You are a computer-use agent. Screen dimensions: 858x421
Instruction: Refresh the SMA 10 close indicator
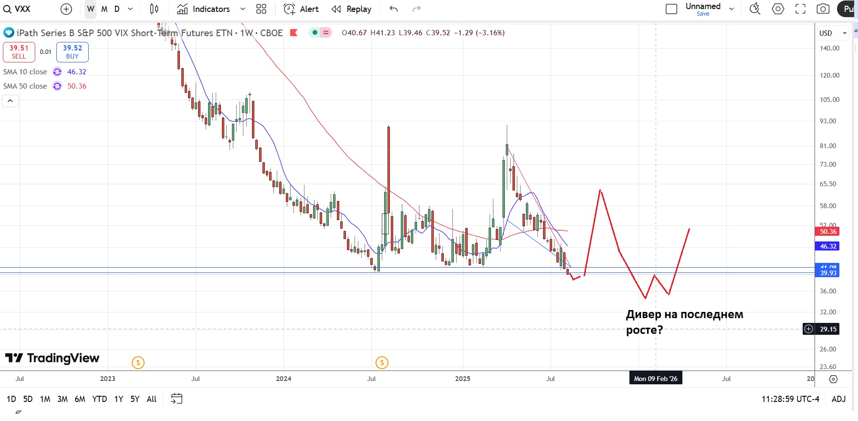[x=57, y=72]
